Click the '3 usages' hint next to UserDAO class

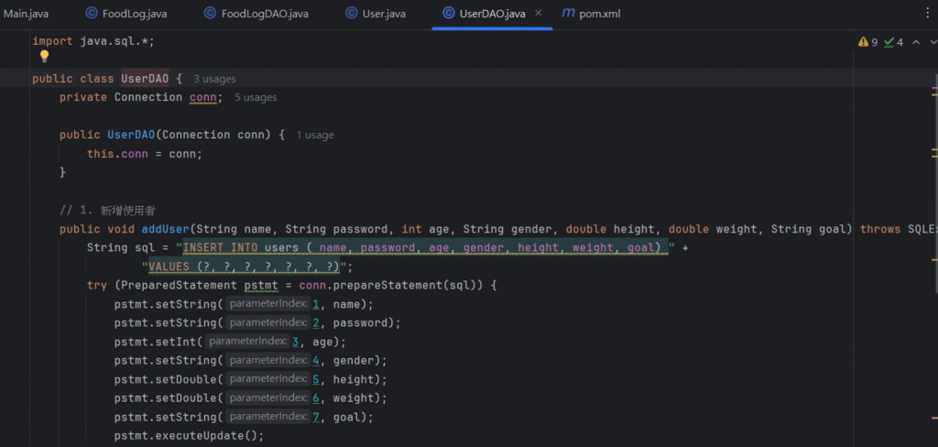214,79
